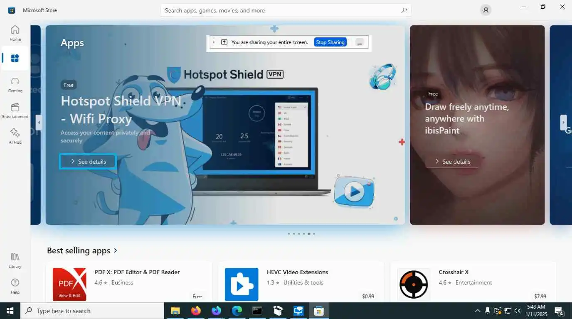
Task: Click the clock showing 5:43 AM
Action: pos(537,307)
